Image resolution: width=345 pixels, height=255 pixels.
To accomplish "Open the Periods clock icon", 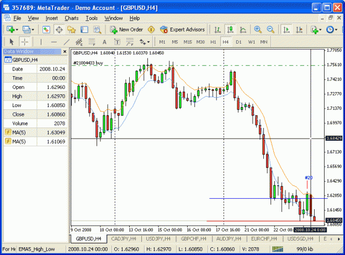I will 330,29.
